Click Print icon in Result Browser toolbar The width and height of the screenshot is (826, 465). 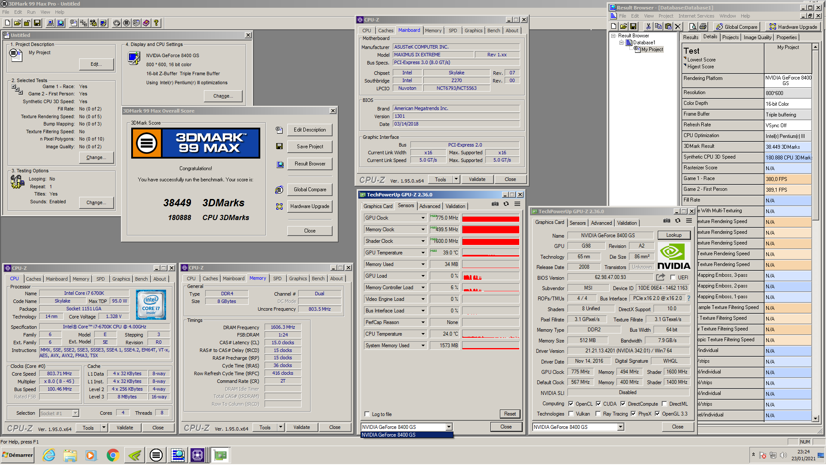(x=703, y=27)
